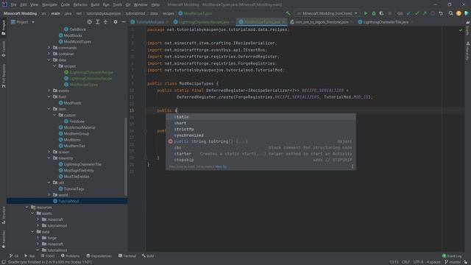Open Pull Requests tool window from left stripe

coord(4,76)
